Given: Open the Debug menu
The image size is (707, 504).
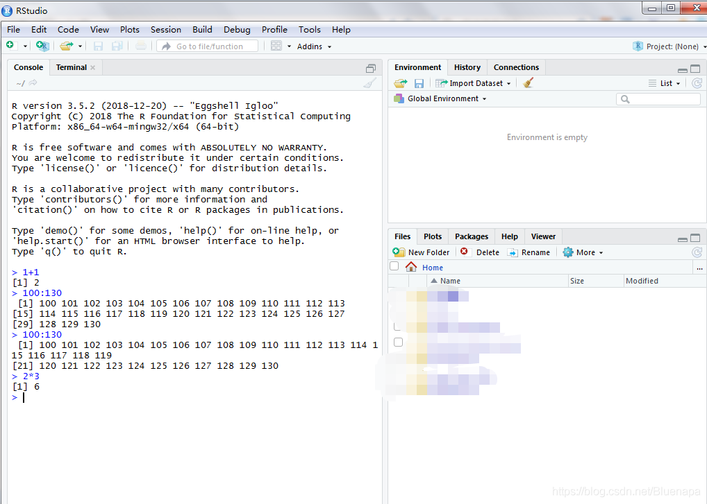Looking at the screenshot, I should 237,30.
